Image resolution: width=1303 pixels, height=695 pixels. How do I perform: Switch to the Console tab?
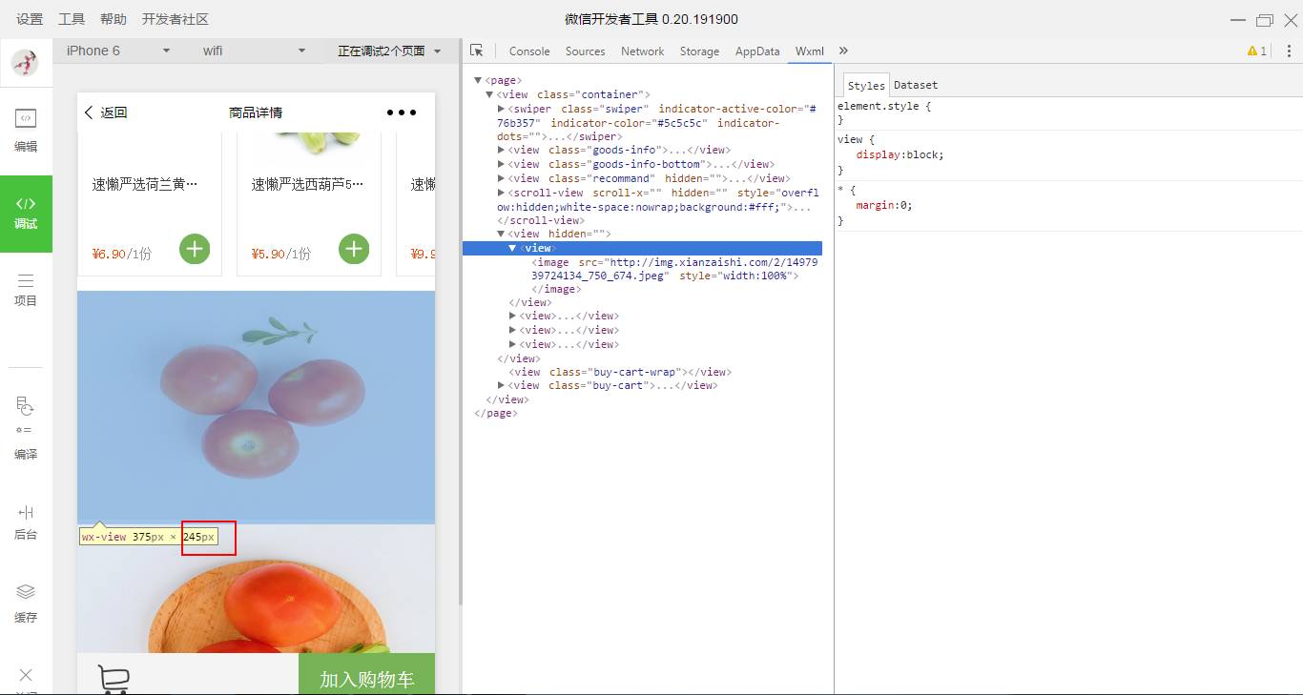click(x=528, y=51)
